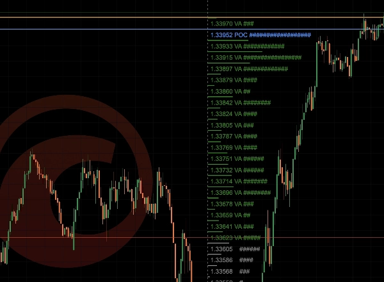The height and width of the screenshot is (282, 384).
Task: Click the 1.33879 VA level
Action: click(234, 80)
